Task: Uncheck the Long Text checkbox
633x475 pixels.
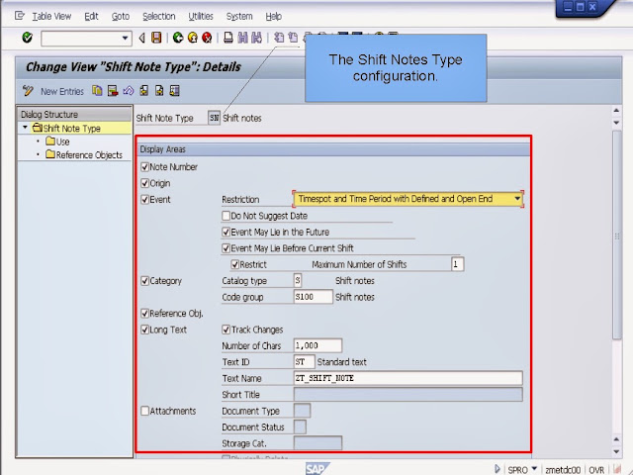Action: (145, 330)
